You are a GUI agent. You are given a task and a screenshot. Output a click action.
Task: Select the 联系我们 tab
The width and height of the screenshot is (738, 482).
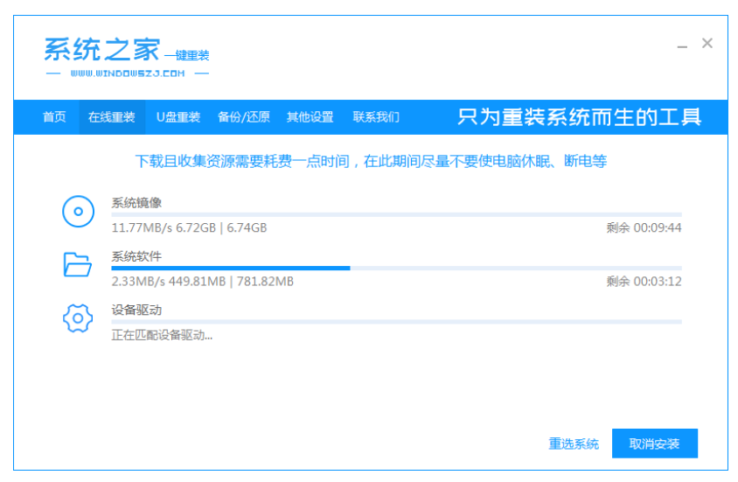pyautogui.click(x=376, y=117)
